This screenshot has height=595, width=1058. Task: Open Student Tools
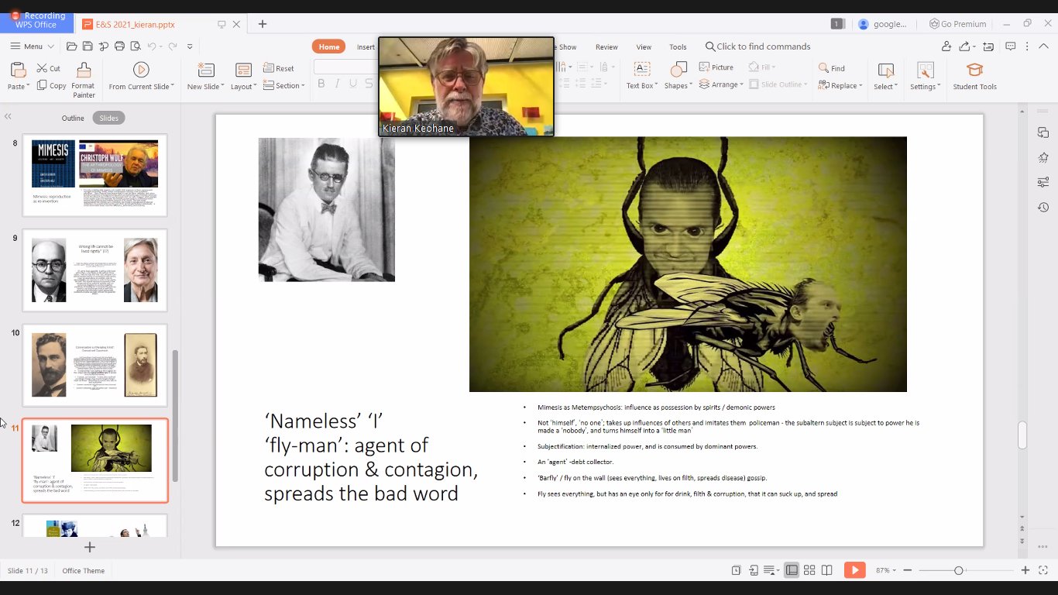974,77
